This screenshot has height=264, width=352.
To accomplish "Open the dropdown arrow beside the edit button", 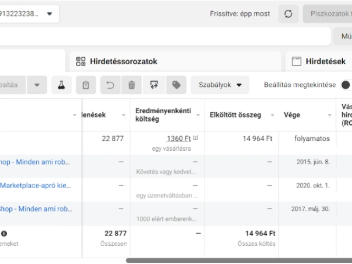I will coord(37,85).
